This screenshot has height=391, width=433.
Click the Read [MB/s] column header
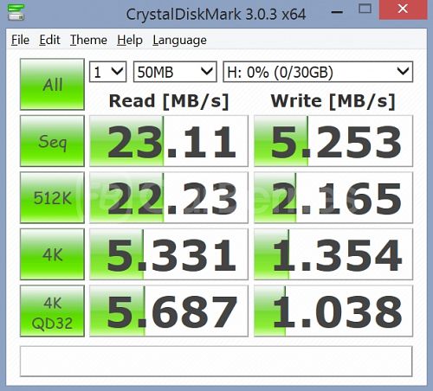pos(169,101)
